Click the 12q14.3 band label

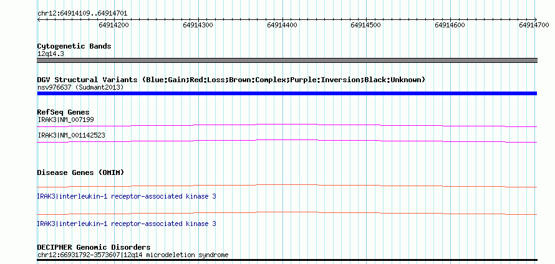pos(51,54)
